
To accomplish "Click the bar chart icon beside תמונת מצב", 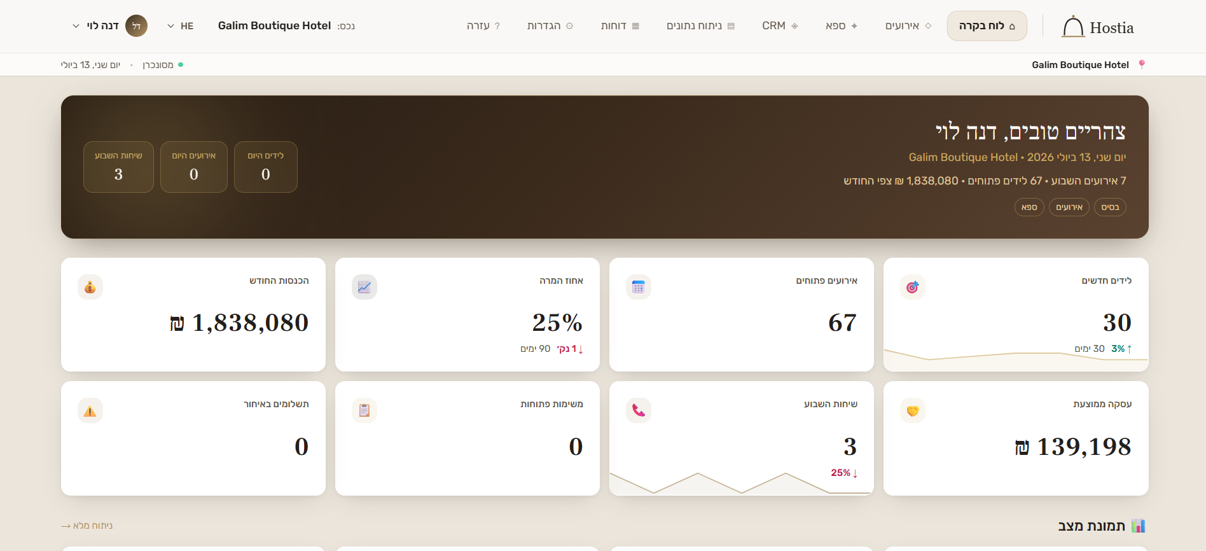I will coord(1139,526).
